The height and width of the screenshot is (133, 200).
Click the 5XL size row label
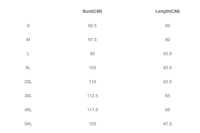coord(28,124)
